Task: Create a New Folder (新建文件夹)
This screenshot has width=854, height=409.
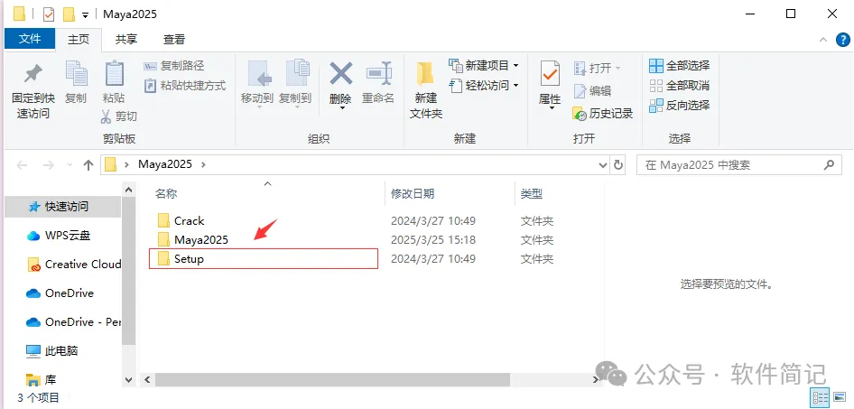Action: click(426, 90)
